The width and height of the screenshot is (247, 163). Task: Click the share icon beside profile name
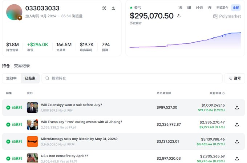(113, 8)
